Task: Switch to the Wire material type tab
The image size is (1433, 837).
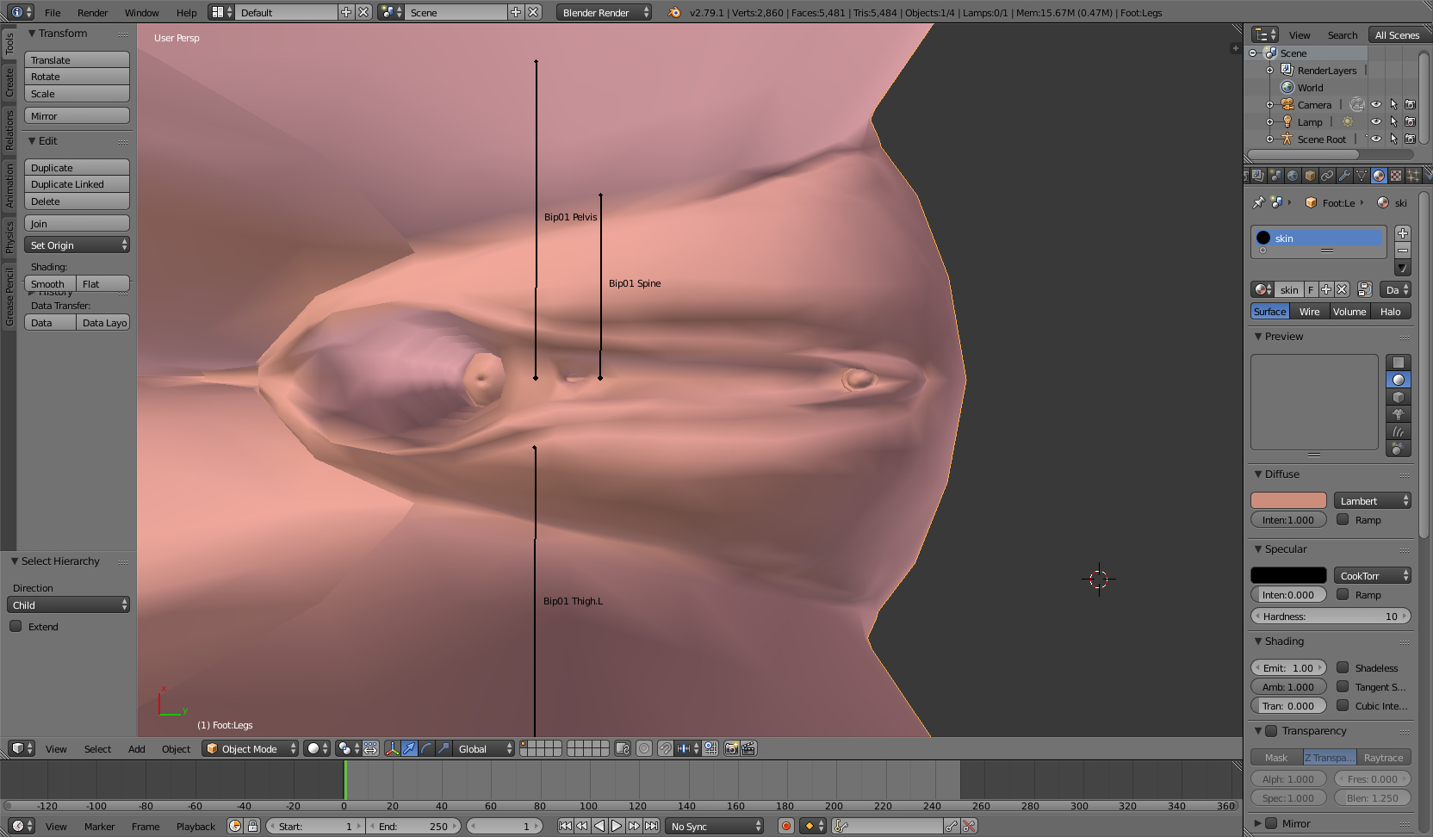Action: tap(1309, 312)
